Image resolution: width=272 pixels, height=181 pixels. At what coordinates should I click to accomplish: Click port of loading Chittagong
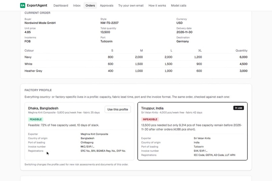point(87,142)
